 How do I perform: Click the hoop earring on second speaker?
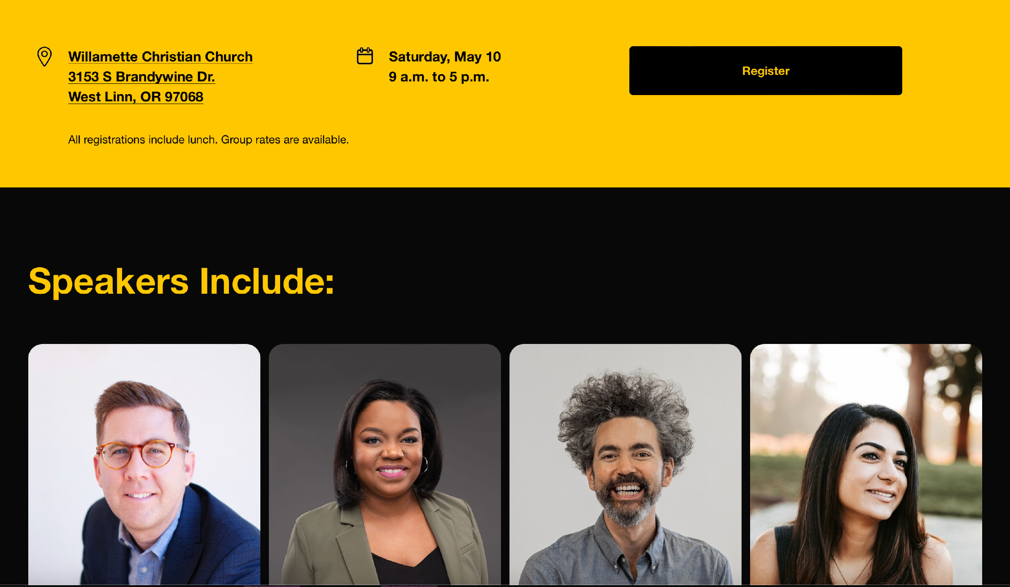423,465
